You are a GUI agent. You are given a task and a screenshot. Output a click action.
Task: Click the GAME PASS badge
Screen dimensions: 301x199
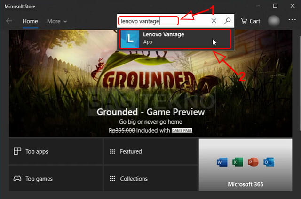pos(182,130)
